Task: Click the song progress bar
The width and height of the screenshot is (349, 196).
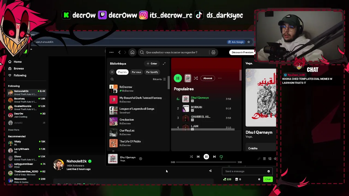Action: click(x=206, y=162)
